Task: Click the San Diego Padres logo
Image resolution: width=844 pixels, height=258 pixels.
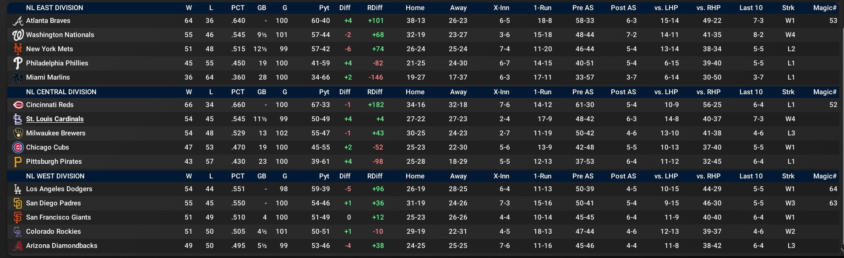Action: 18,204
